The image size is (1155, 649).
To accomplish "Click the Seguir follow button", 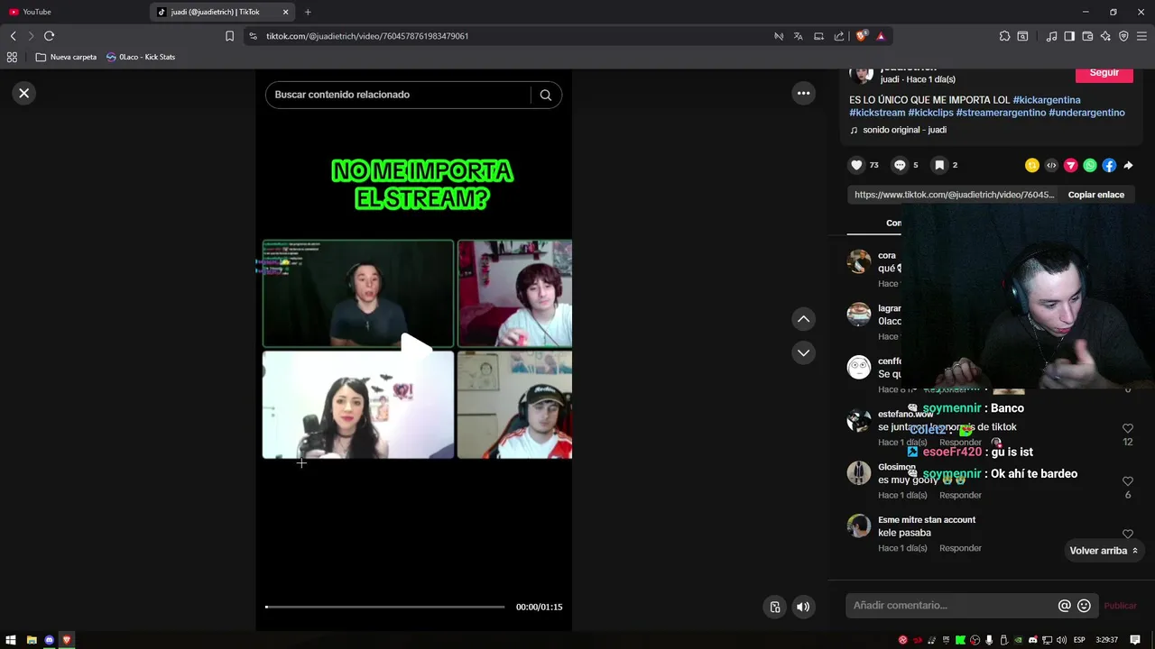I will 1104,73.
